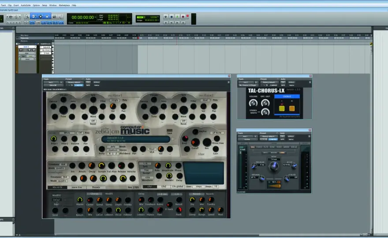This screenshot has height=238, width=388.
Task: Select the Grabber hand tool
Action: (47, 17)
